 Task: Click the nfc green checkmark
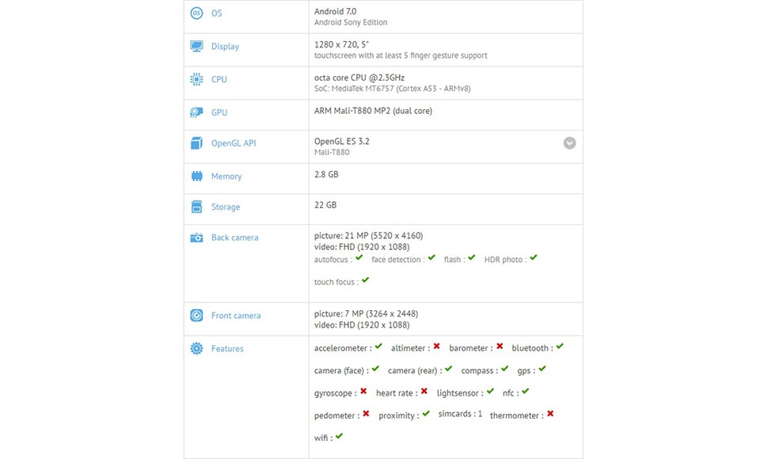526,391
